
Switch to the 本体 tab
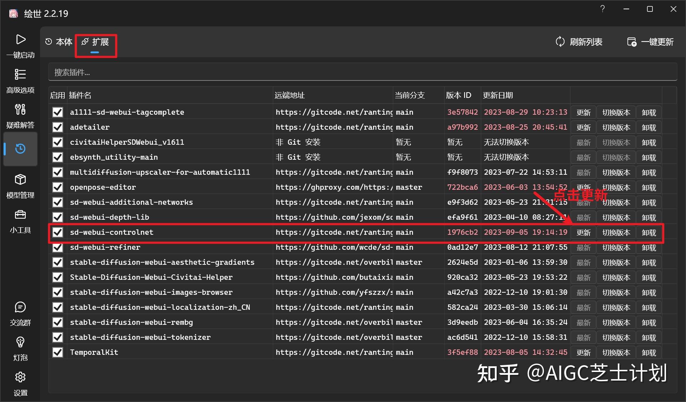(x=59, y=42)
